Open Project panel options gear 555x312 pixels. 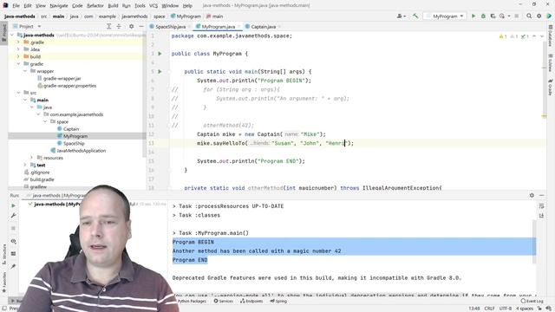131,26
